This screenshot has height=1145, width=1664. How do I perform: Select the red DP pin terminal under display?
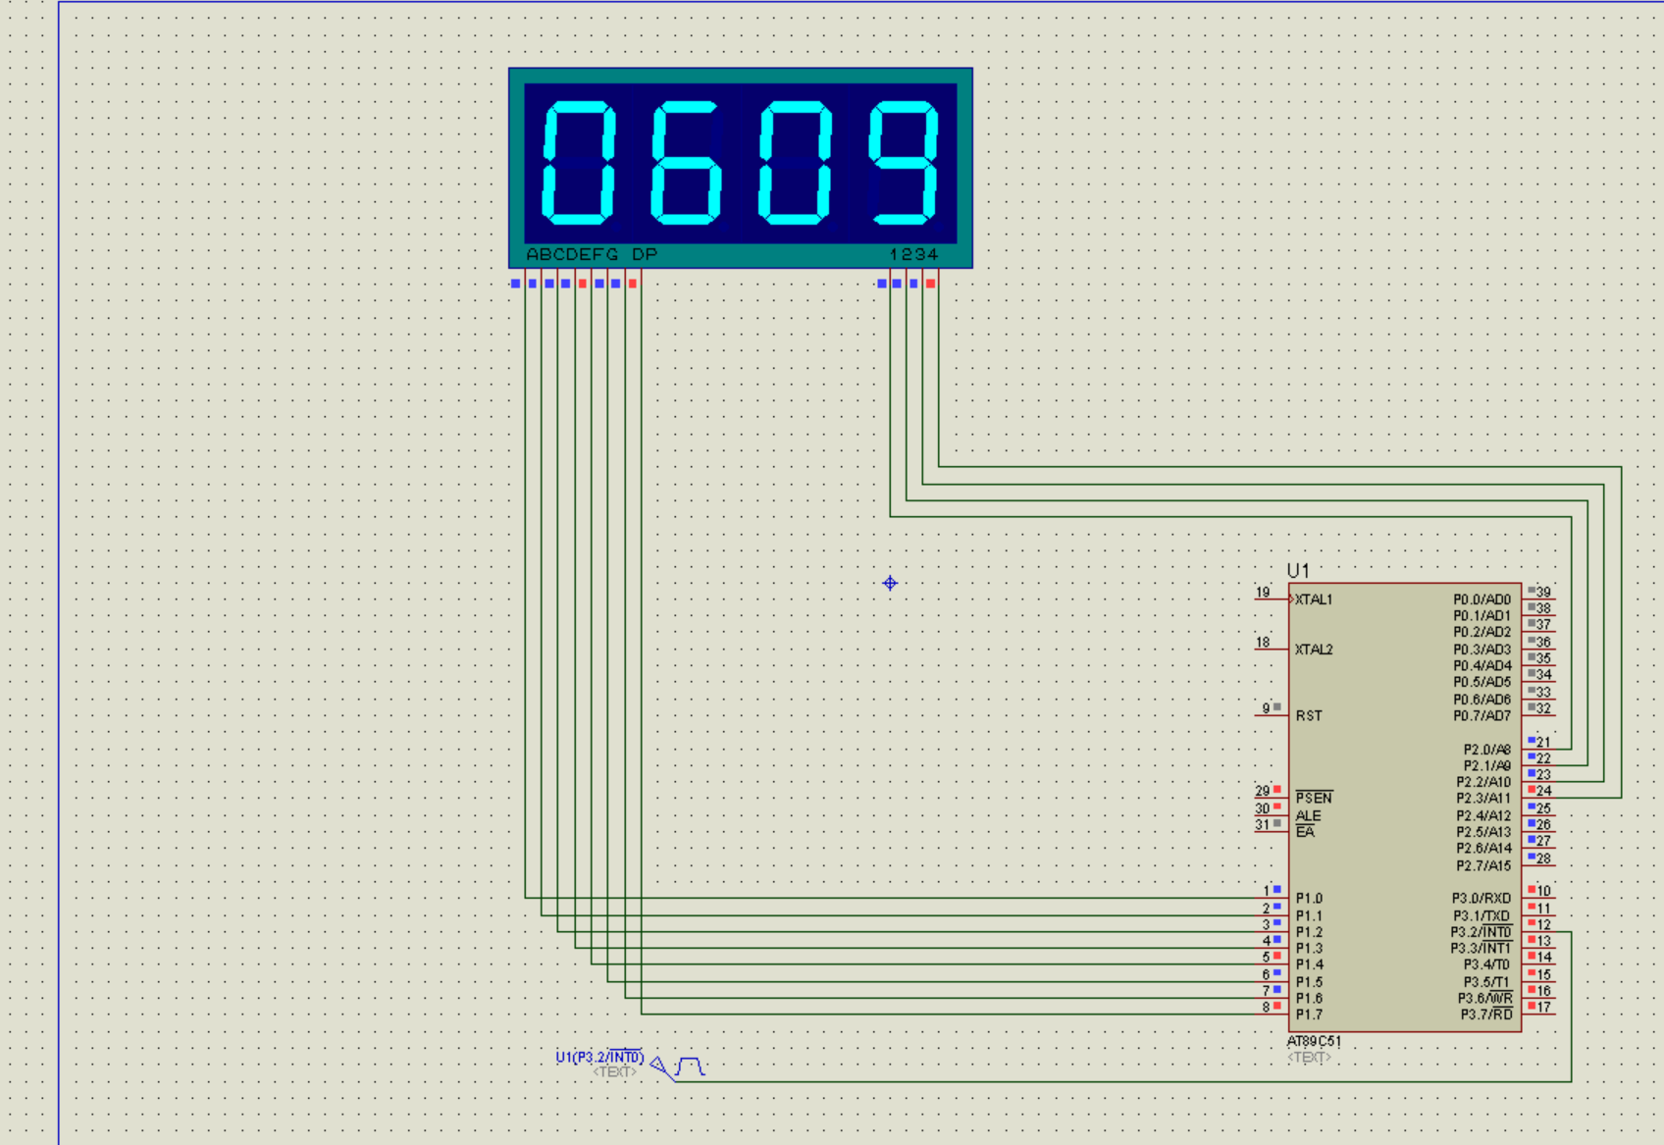(633, 284)
